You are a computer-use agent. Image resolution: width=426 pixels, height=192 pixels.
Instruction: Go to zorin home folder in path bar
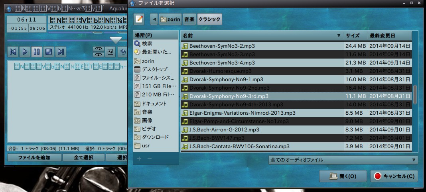pos(170,19)
